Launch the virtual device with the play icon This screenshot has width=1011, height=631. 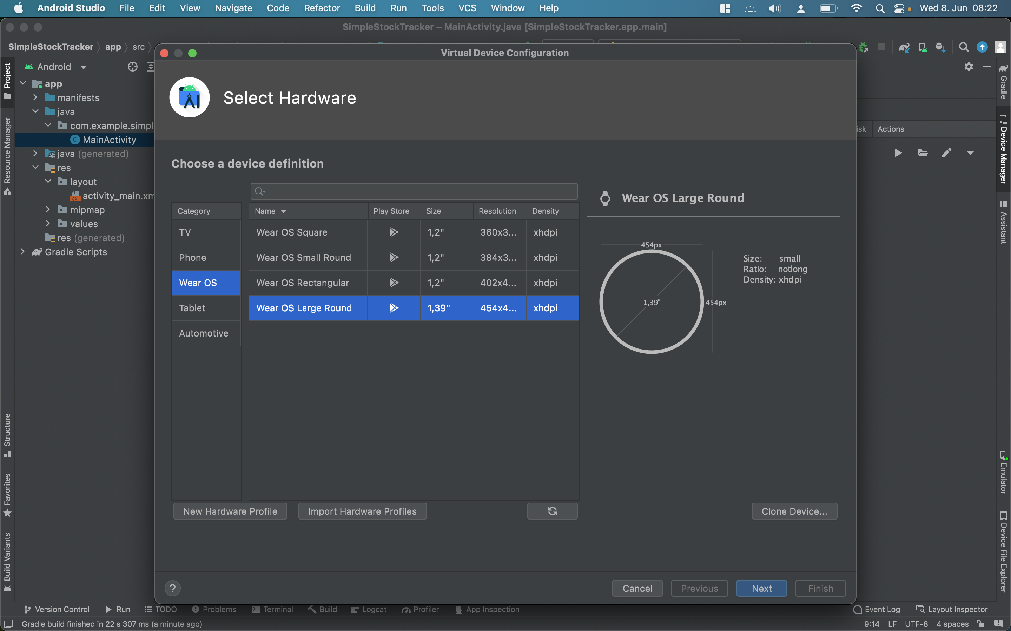pos(898,153)
